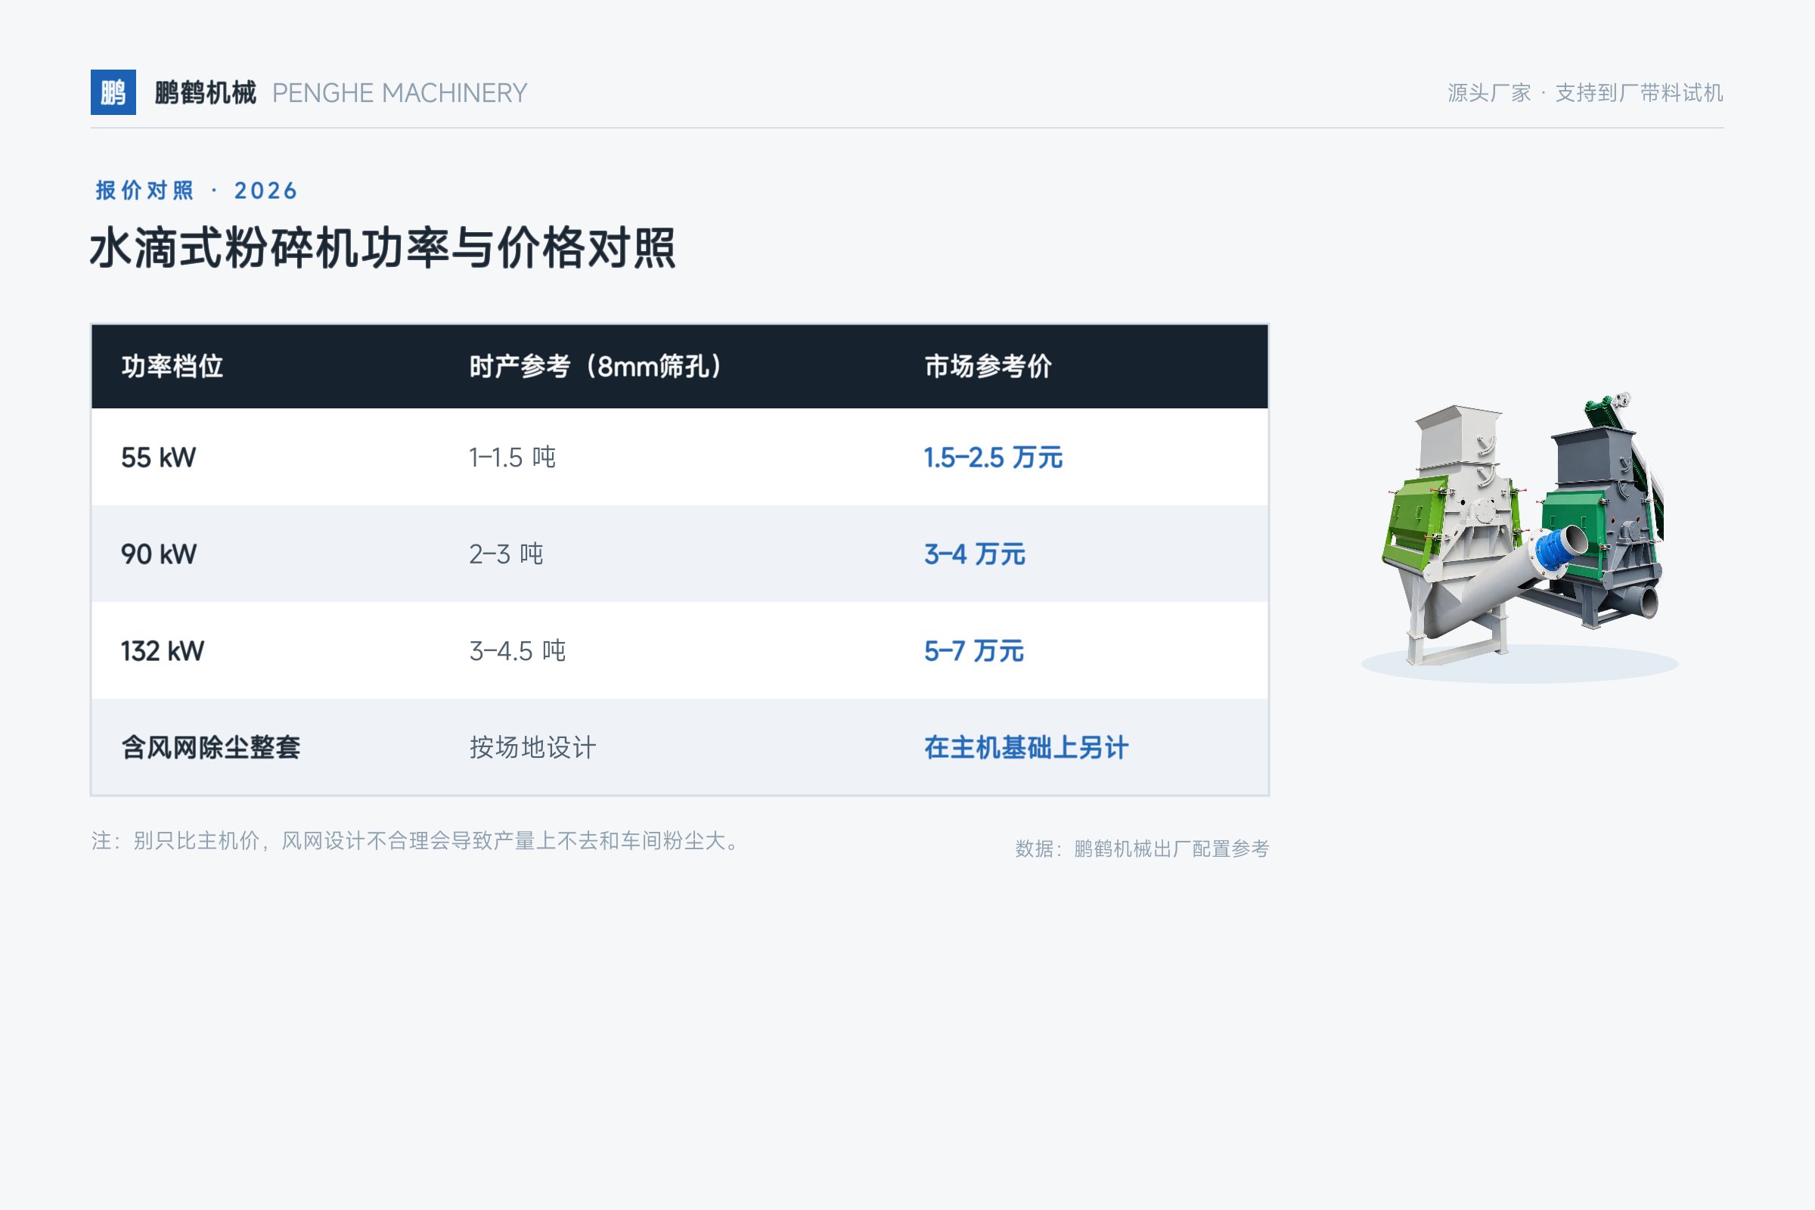The height and width of the screenshot is (1210, 1815).
Task: Click the 3–4 万元 price
Action: click(975, 554)
